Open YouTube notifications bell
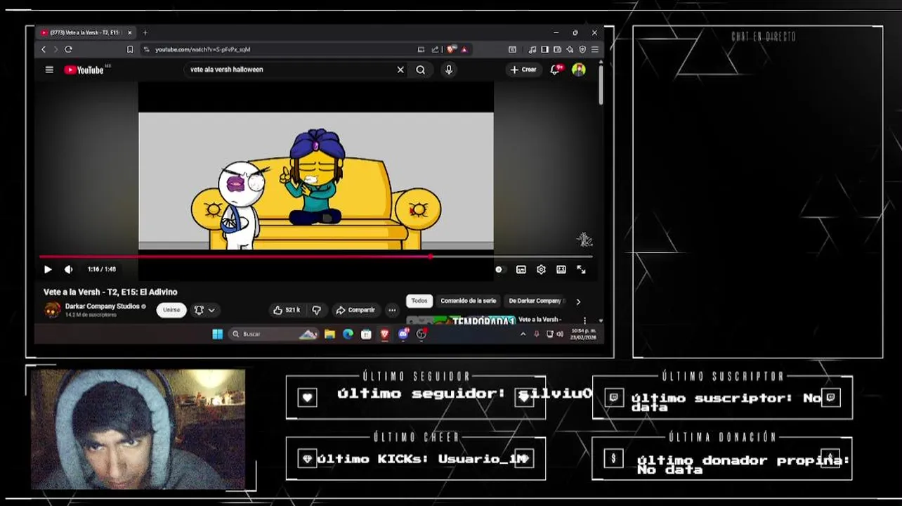902x506 pixels. (555, 70)
